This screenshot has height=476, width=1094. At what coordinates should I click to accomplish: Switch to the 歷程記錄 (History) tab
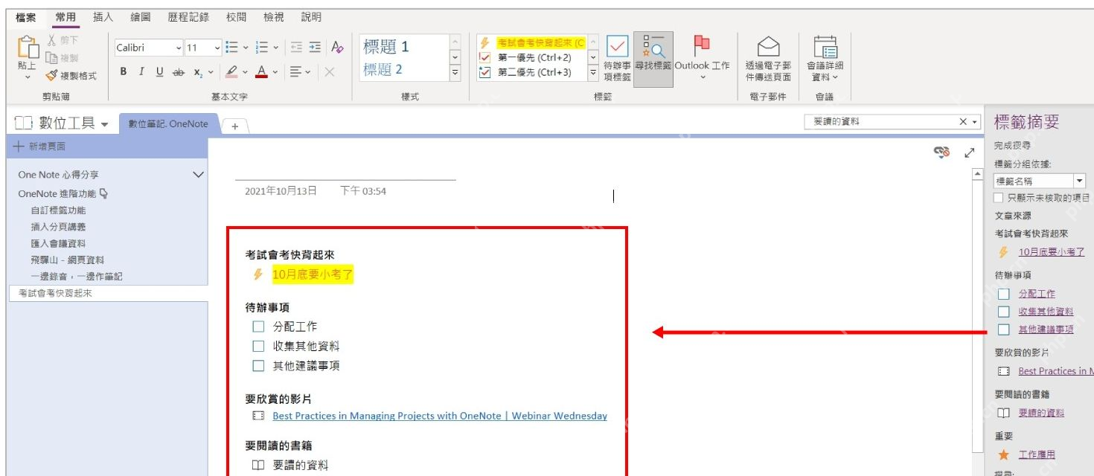pos(188,17)
